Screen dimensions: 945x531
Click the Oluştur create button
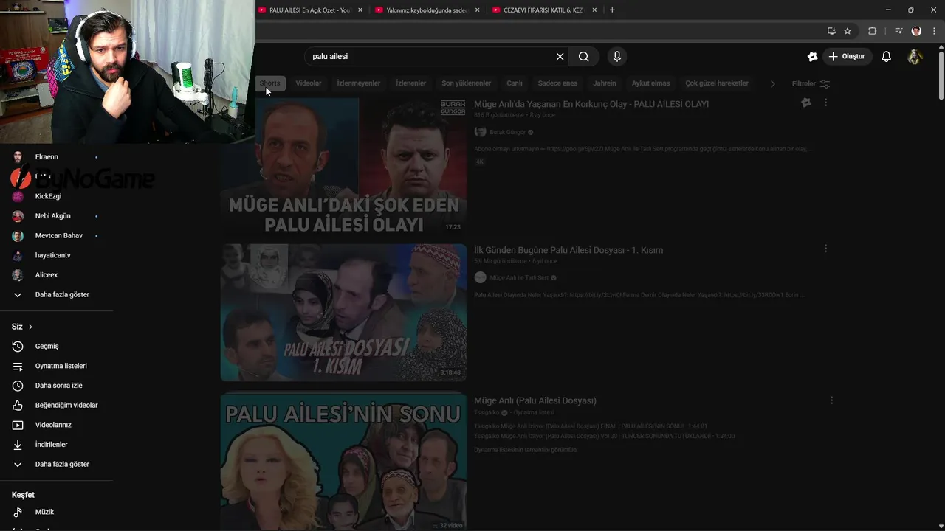pos(848,57)
